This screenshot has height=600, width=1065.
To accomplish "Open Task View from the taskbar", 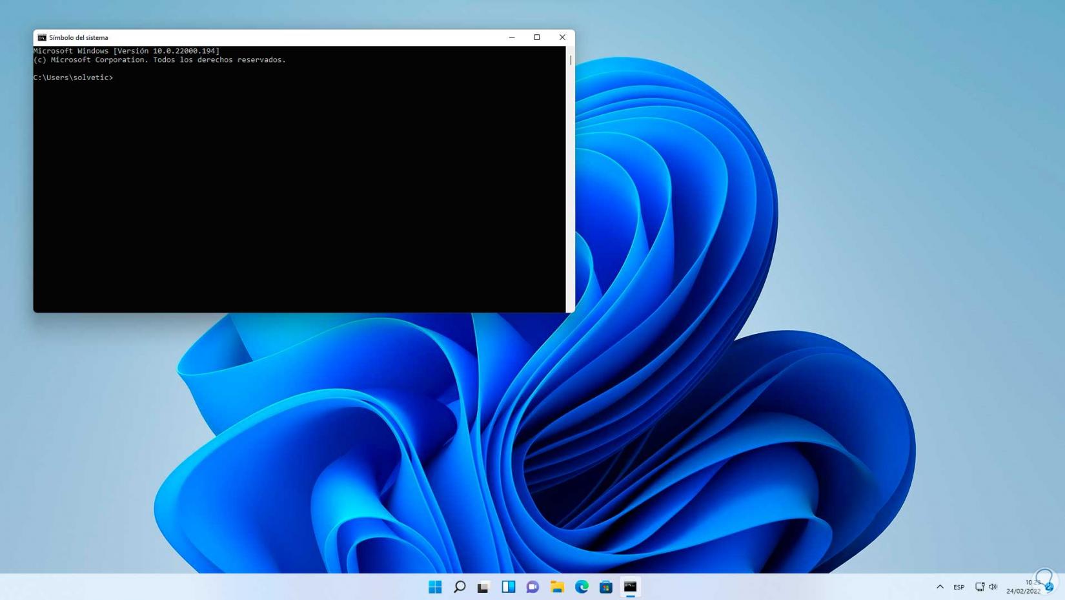I will click(x=483, y=586).
